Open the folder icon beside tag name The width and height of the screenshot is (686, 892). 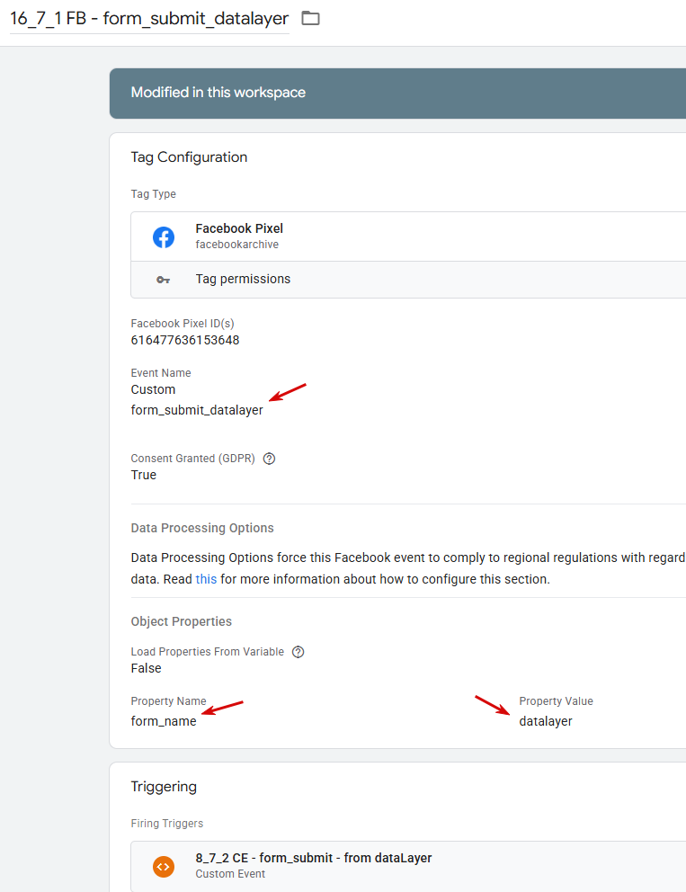[310, 18]
